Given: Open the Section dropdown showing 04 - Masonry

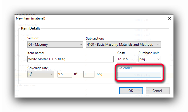Looking at the screenshot, I should (55, 45).
